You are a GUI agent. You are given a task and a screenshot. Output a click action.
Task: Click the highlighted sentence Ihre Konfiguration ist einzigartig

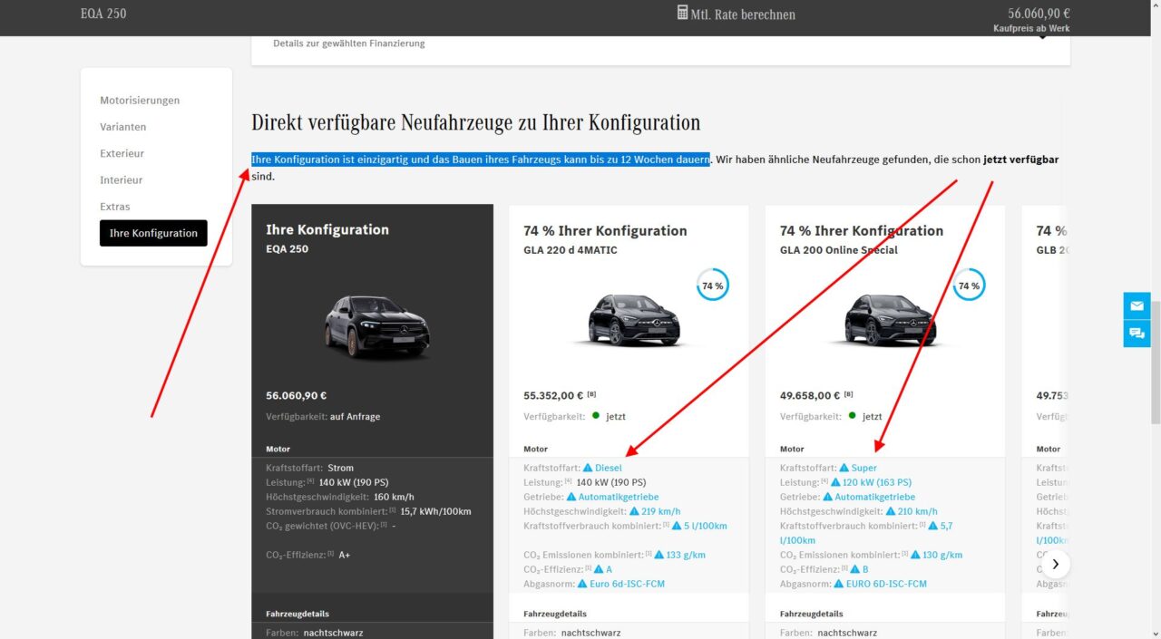pyautogui.click(x=481, y=160)
